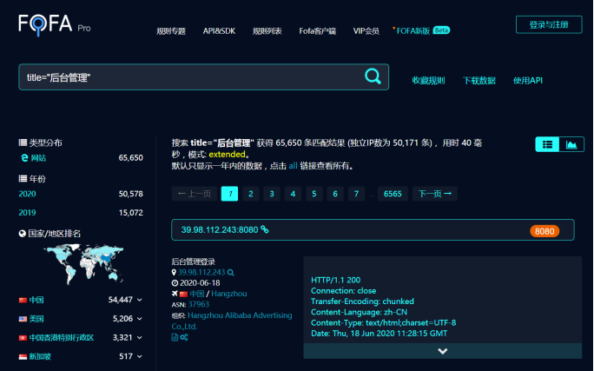
Task: Click the 登录与注册 button
Action: coord(549,24)
